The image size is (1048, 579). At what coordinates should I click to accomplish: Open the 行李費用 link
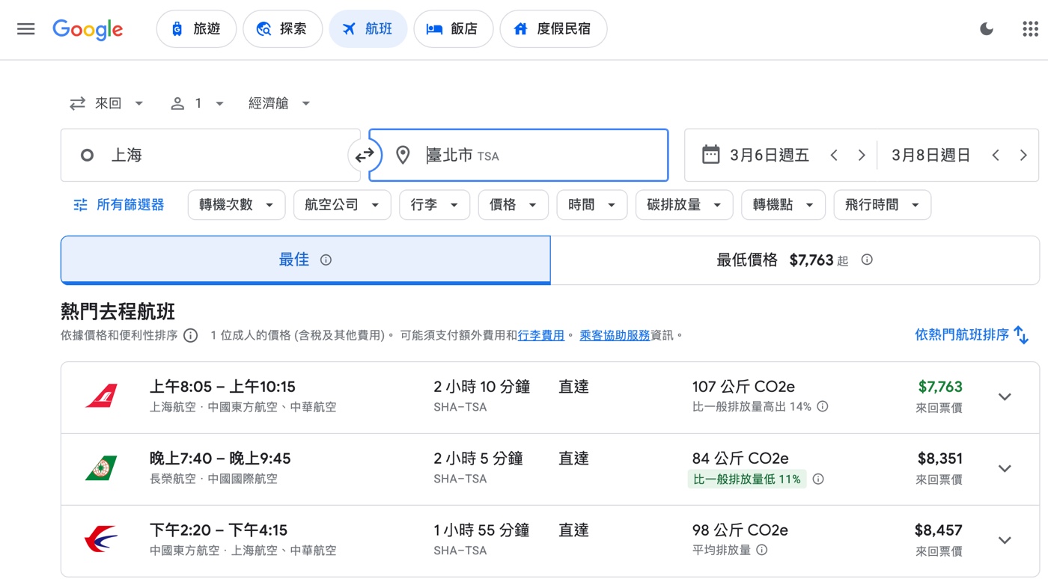[540, 334]
